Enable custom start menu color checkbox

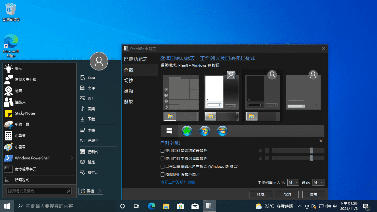click(x=162, y=151)
